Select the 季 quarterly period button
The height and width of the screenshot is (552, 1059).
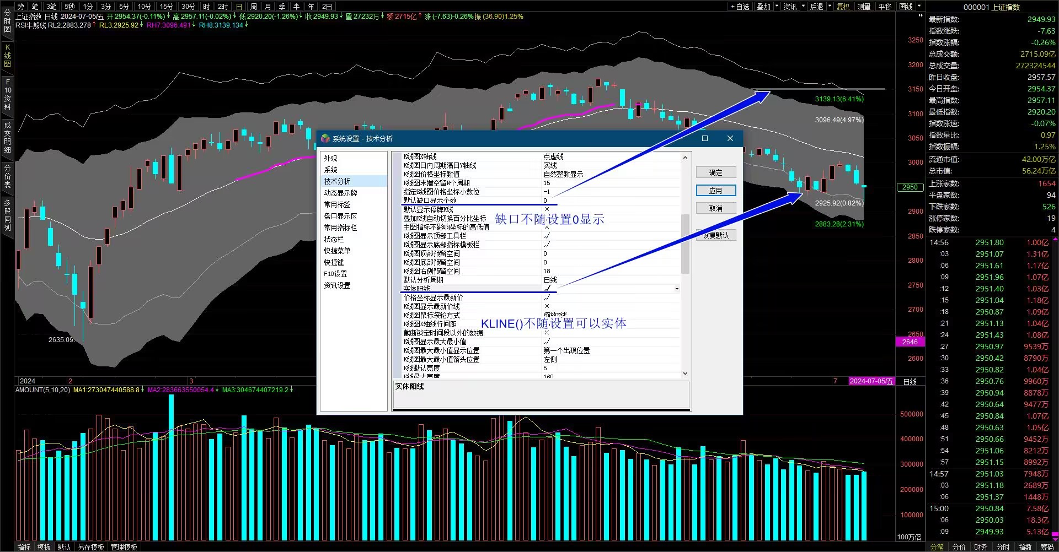pos(282,7)
